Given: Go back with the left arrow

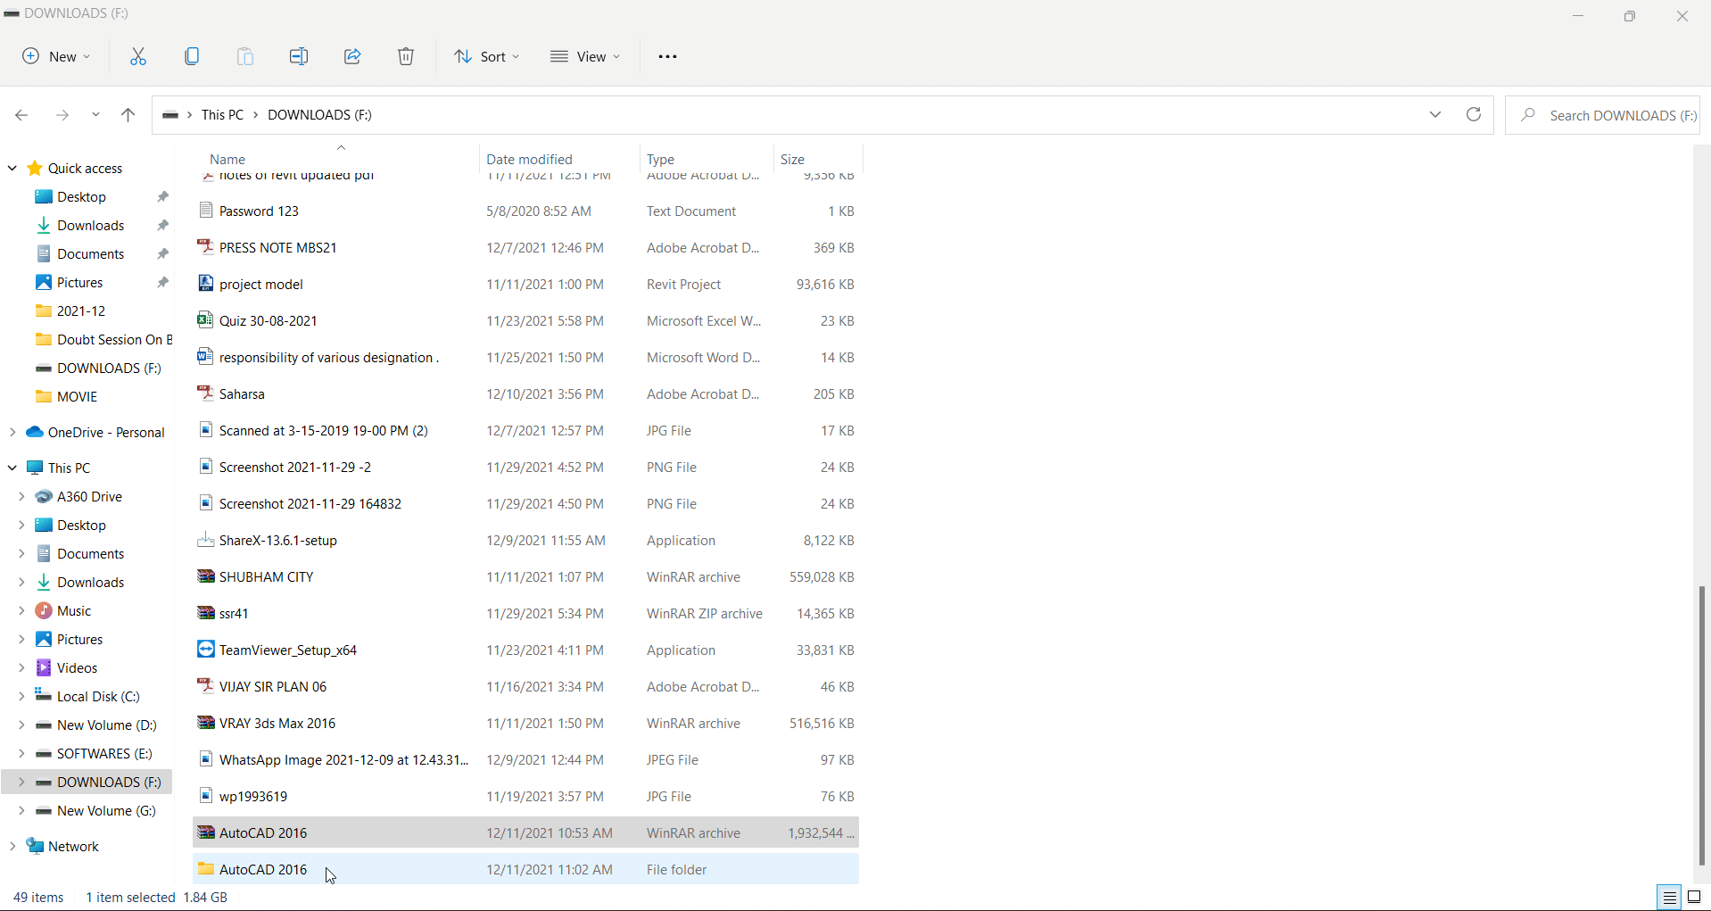Looking at the screenshot, I should pyautogui.click(x=21, y=115).
